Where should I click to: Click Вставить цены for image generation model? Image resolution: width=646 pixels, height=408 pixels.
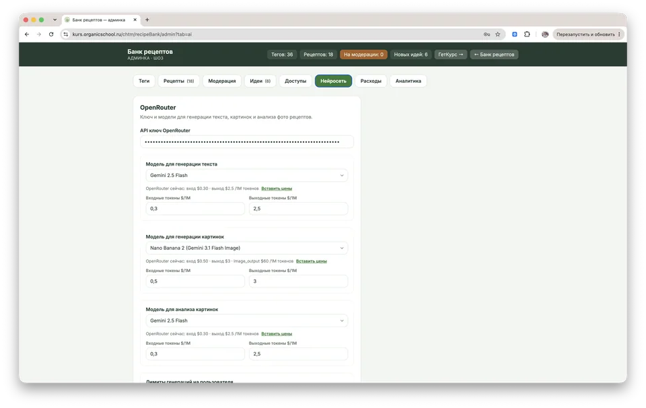(311, 261)
